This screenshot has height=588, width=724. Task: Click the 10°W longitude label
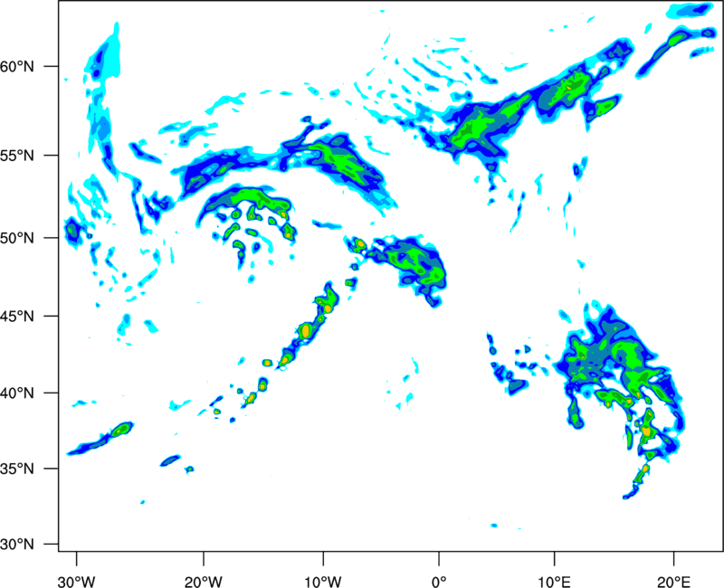pyautogui.click(x=322, y=582)
